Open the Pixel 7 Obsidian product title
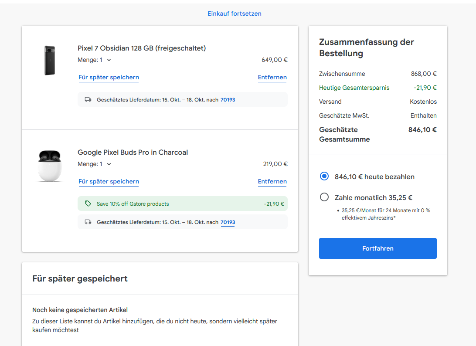 (142, 48)
